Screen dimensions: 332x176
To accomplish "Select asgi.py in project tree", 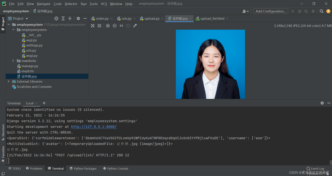I will click(x=31, y=40).
